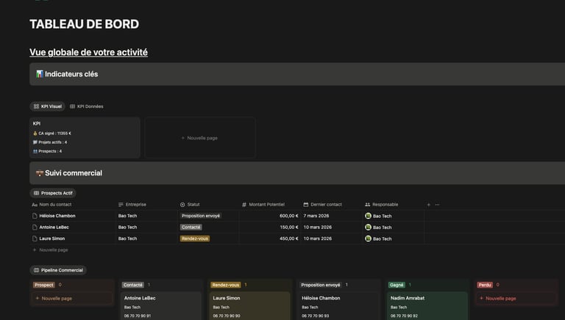Open the Responsable column header menu
The width and height of the screenshot is (565, 320).
tap(381, 205)
